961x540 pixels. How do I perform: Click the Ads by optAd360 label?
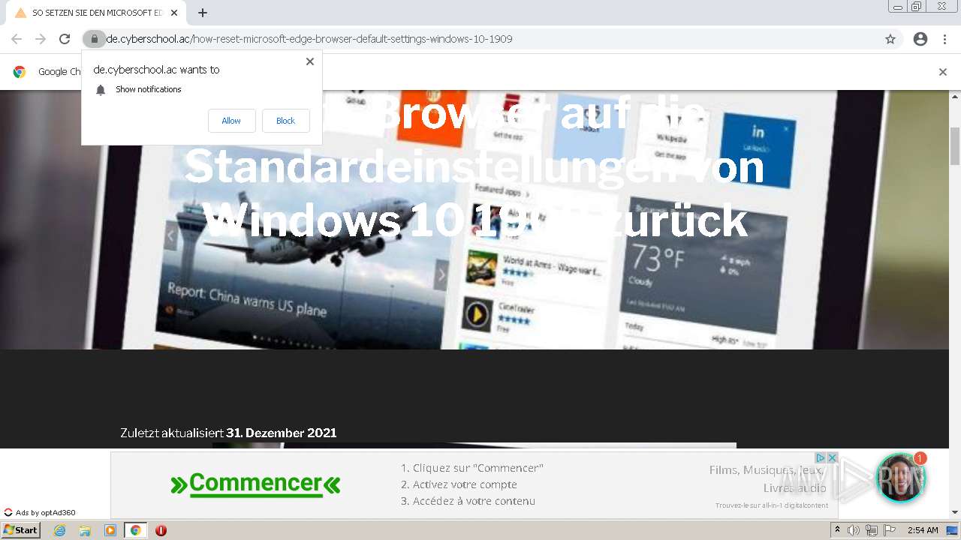point(40,513)
